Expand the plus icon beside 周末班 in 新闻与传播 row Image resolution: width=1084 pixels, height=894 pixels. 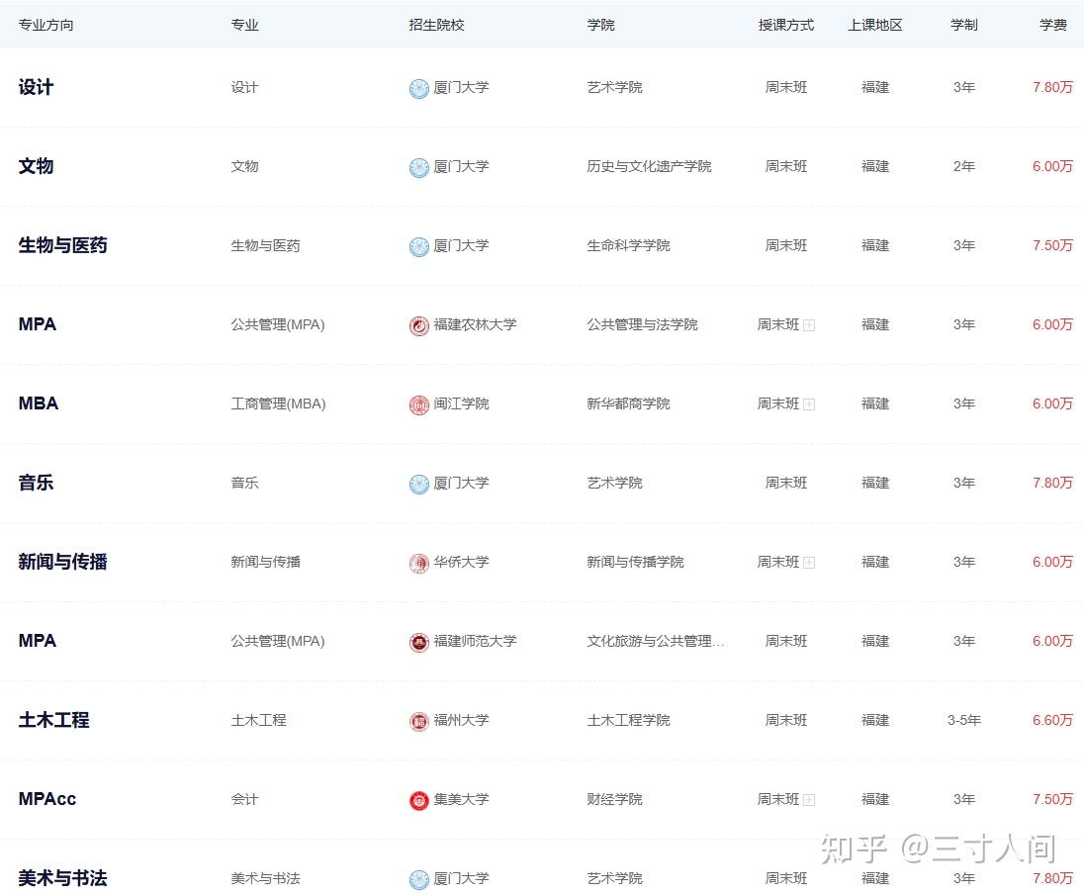809,563
